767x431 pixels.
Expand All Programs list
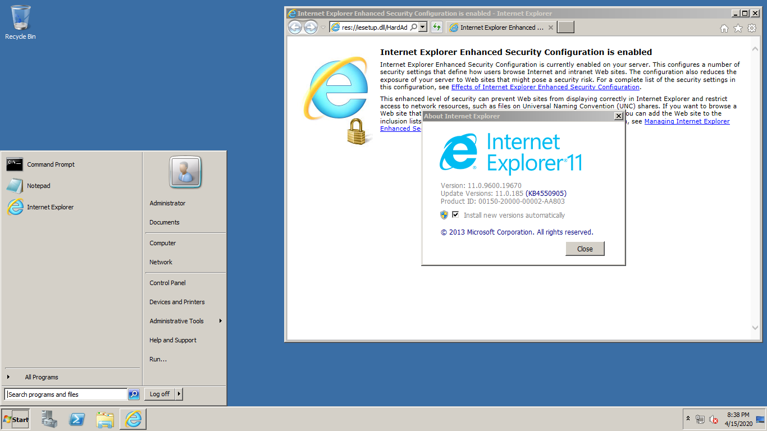click(x=71, y=377)
